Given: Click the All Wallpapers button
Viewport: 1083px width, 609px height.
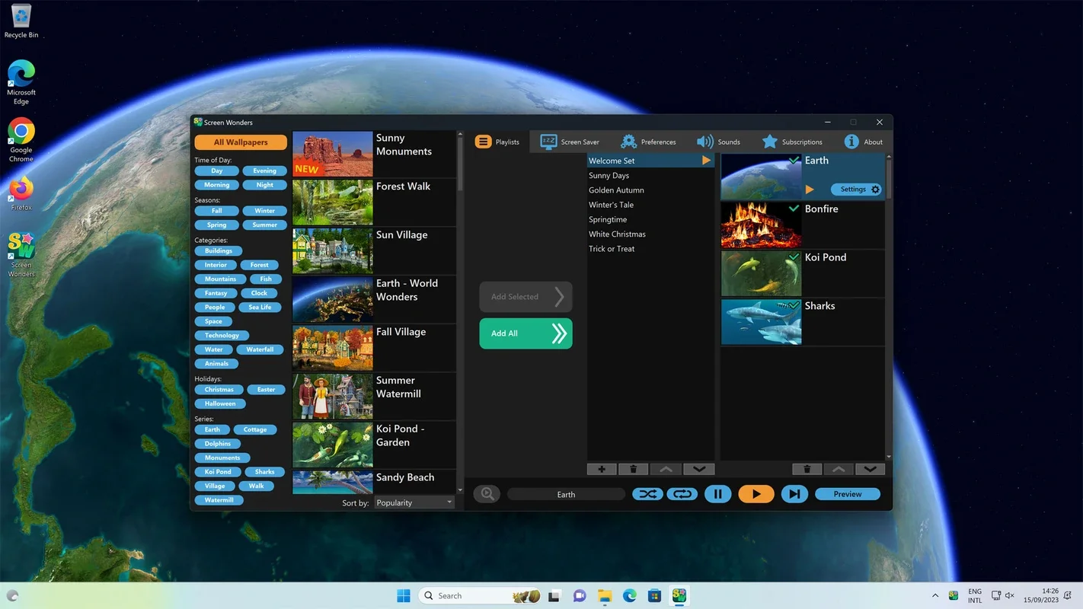Looking at the screenshot, I should click(x=241, y=142).
